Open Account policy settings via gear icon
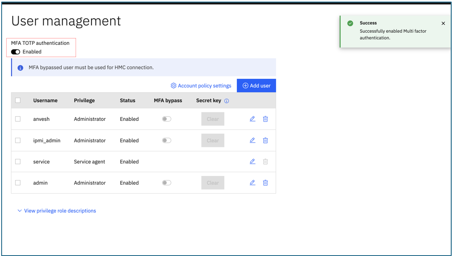452x256 pixels. (x=173, y=85)
